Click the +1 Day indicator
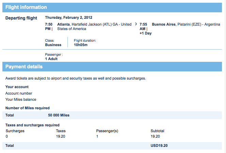The height and width of the screenshot is (153, 226). [146, 33]
